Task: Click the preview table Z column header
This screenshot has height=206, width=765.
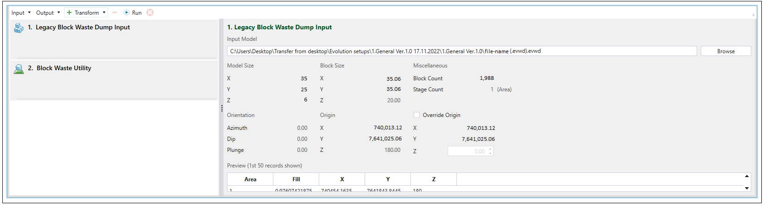Action: tap(434, 179)
